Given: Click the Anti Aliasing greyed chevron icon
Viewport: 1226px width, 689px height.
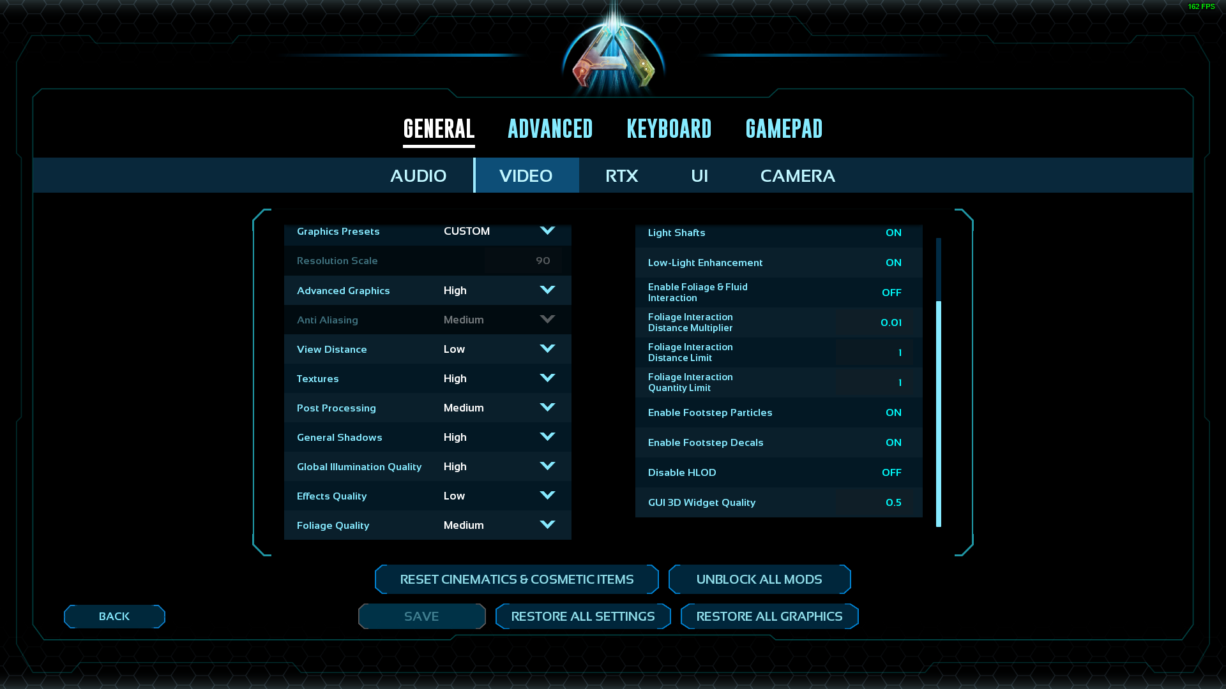Looking at the screenshot, I should pos(547,320).
